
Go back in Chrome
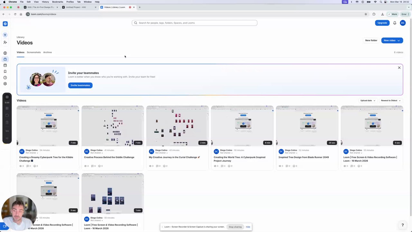click(3, 14)
